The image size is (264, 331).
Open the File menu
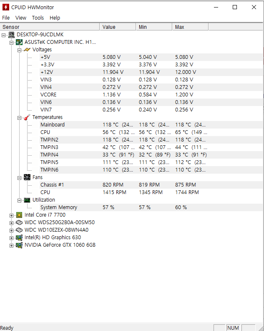[x=6, y=18]
